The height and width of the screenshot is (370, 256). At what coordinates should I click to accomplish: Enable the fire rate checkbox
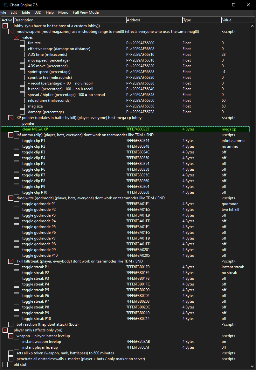tap(22, 43)
